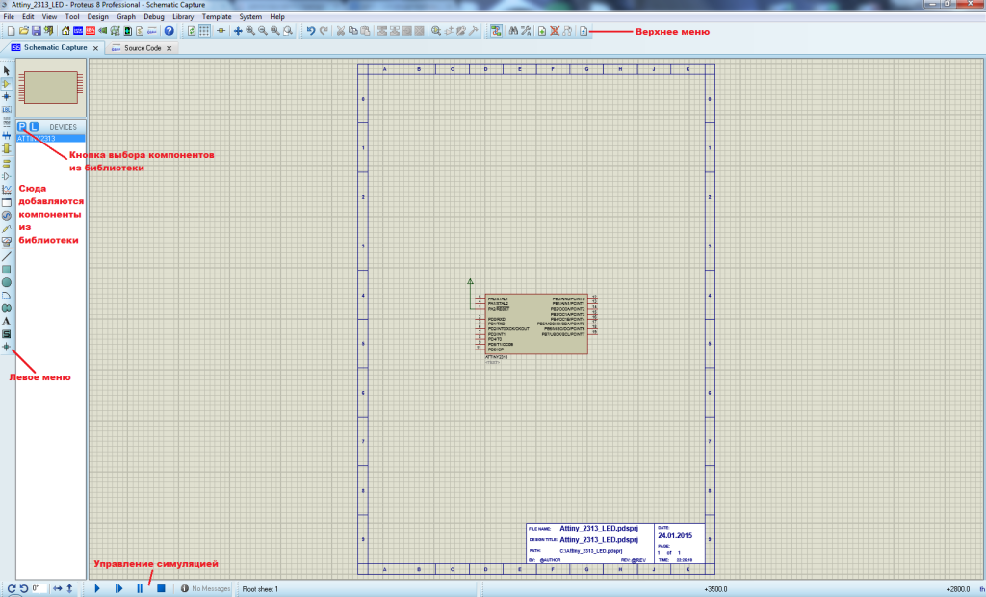Open the Help question mark icon
Image resolution: width=986 pixels, height=597 pixels.
tap(169, 31)
